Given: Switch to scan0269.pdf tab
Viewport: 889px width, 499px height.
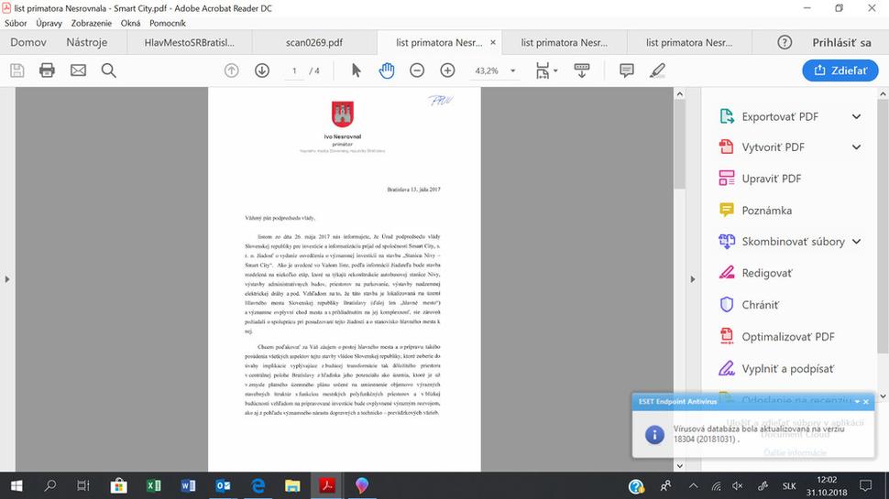Looking at the screenshot, I should pos(314,42).
